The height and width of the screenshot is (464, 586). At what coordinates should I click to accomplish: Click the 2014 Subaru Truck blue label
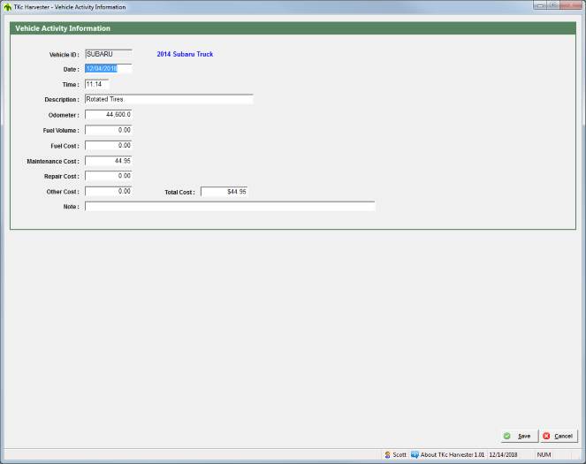tap(185, 55)
